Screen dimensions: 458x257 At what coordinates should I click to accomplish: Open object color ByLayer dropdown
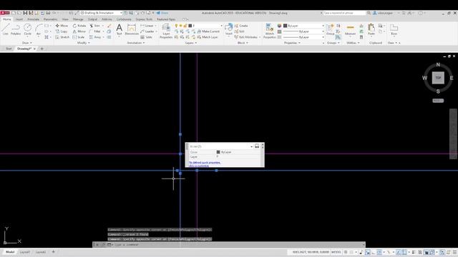pos(303,26)
